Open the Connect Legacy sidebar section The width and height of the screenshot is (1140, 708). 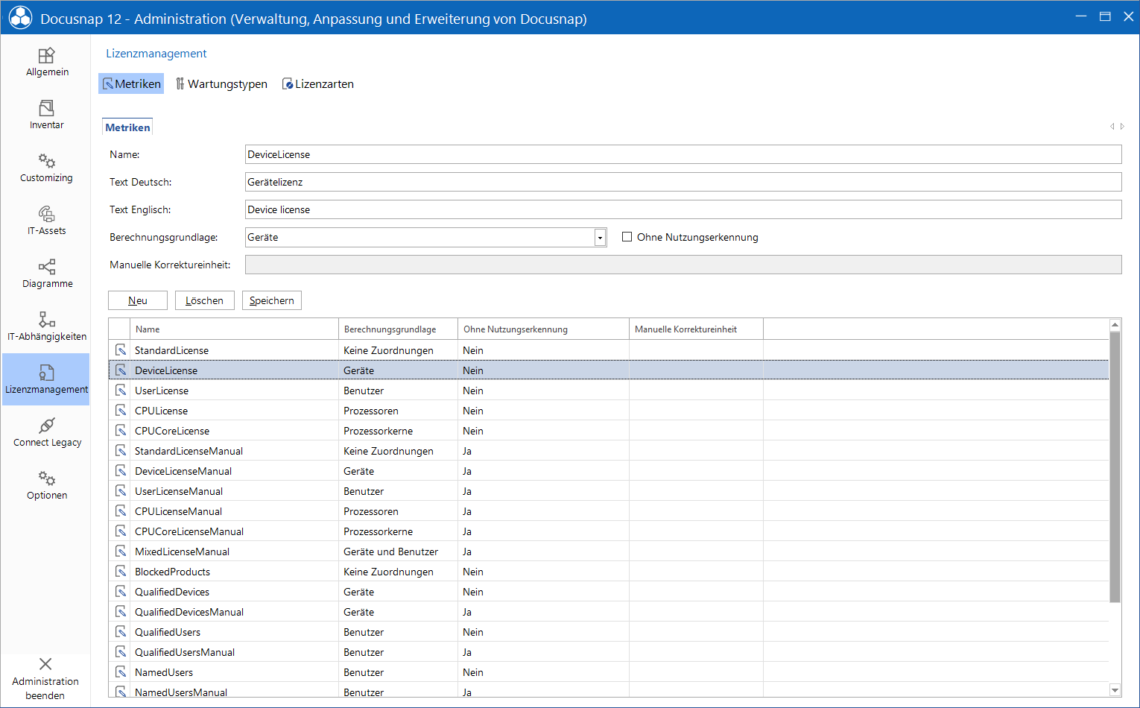[x=47, y=432]
